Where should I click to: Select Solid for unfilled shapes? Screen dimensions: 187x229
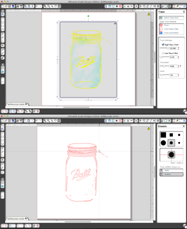click(x=171, y=170)
